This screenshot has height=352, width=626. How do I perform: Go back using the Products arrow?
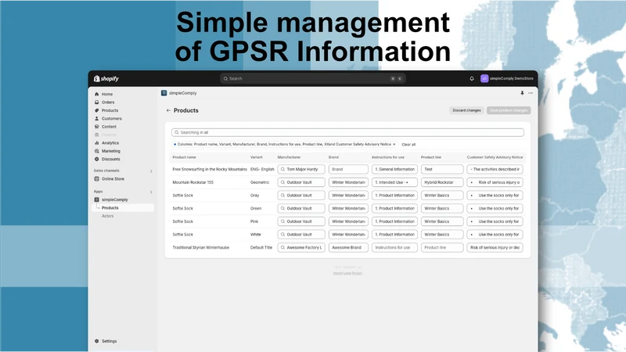(168, 110)
